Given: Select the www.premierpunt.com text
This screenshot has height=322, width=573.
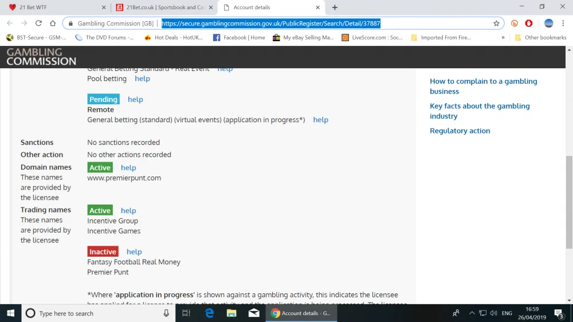Looking at the screenshot, I should pos(124,178).
